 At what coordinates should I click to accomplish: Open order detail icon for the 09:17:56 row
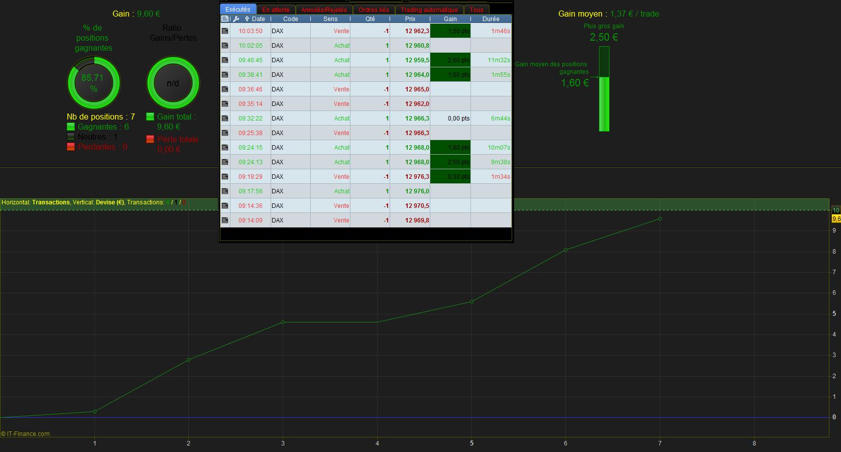(x=225, y=191)
